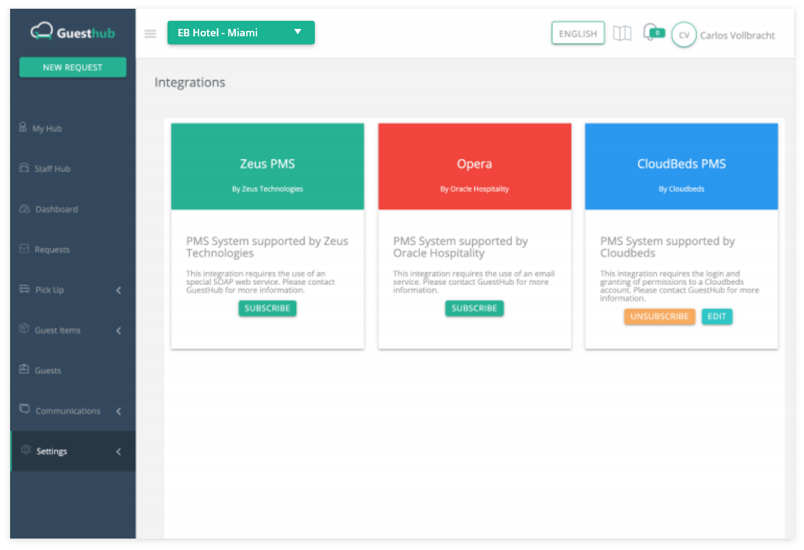Click the NEW REQUEST button

coord(73,67)
